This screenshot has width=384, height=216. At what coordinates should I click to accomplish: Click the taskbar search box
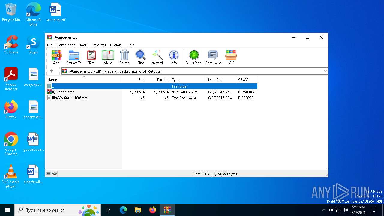coord(58,210)
